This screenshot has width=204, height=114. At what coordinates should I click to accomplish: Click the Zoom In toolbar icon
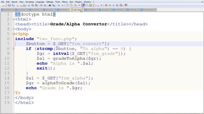pos(59,5)
